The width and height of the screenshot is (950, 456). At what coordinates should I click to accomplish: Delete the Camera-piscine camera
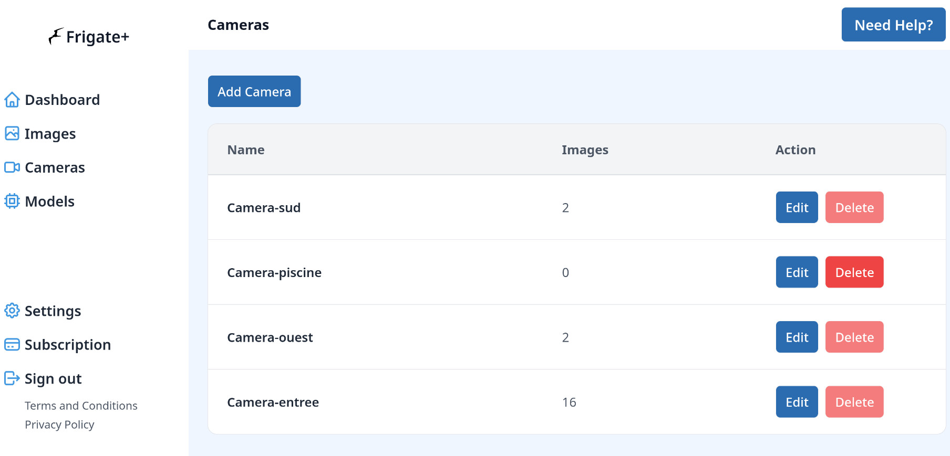[854, 272]
